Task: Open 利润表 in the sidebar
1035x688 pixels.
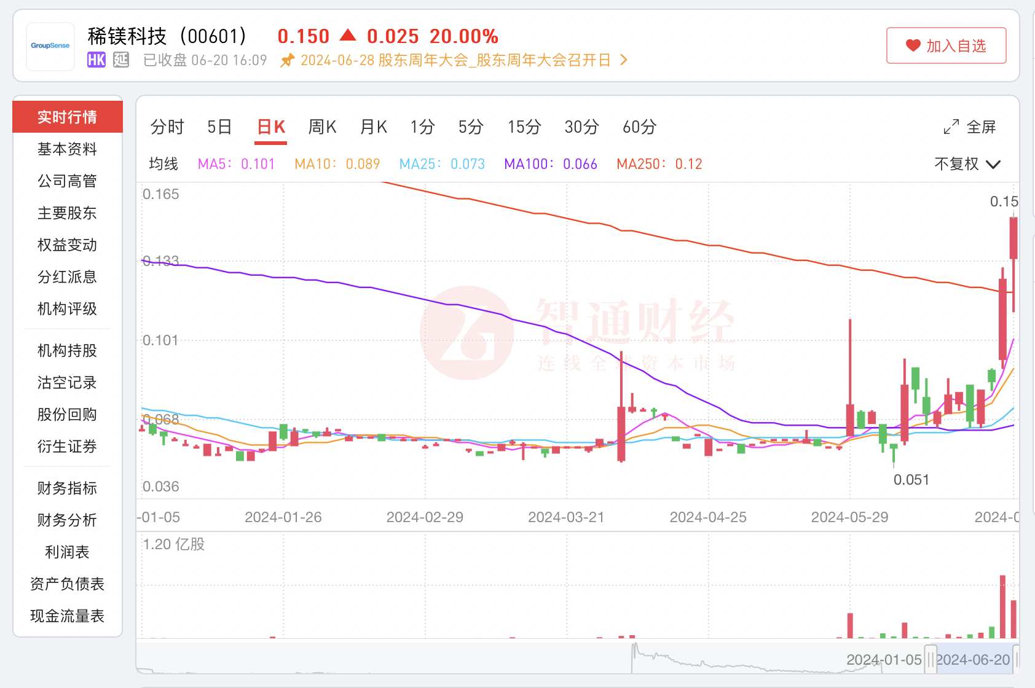Action: point(68,552)
